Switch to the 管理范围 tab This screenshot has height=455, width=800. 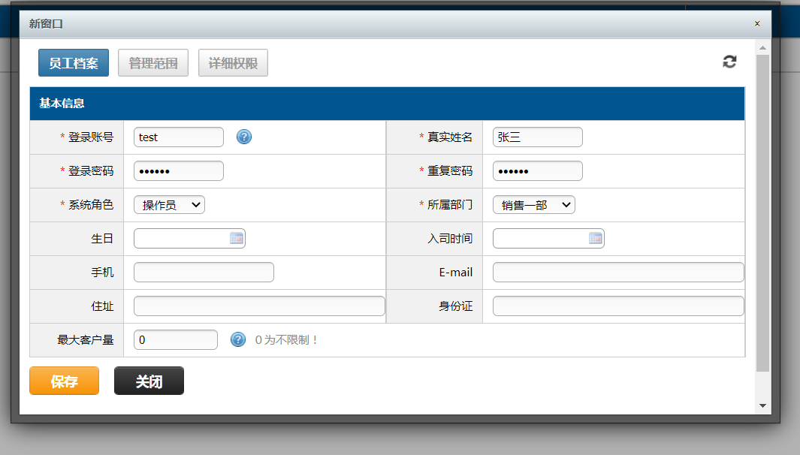coord(153,63)
